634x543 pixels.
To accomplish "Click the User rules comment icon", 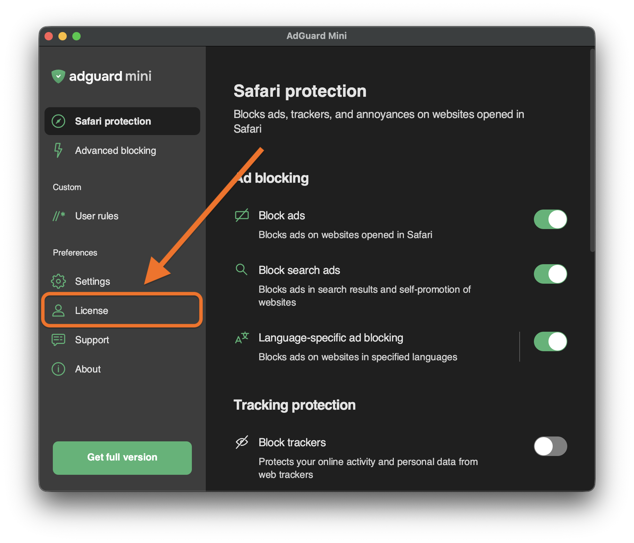I will point(59,216).
